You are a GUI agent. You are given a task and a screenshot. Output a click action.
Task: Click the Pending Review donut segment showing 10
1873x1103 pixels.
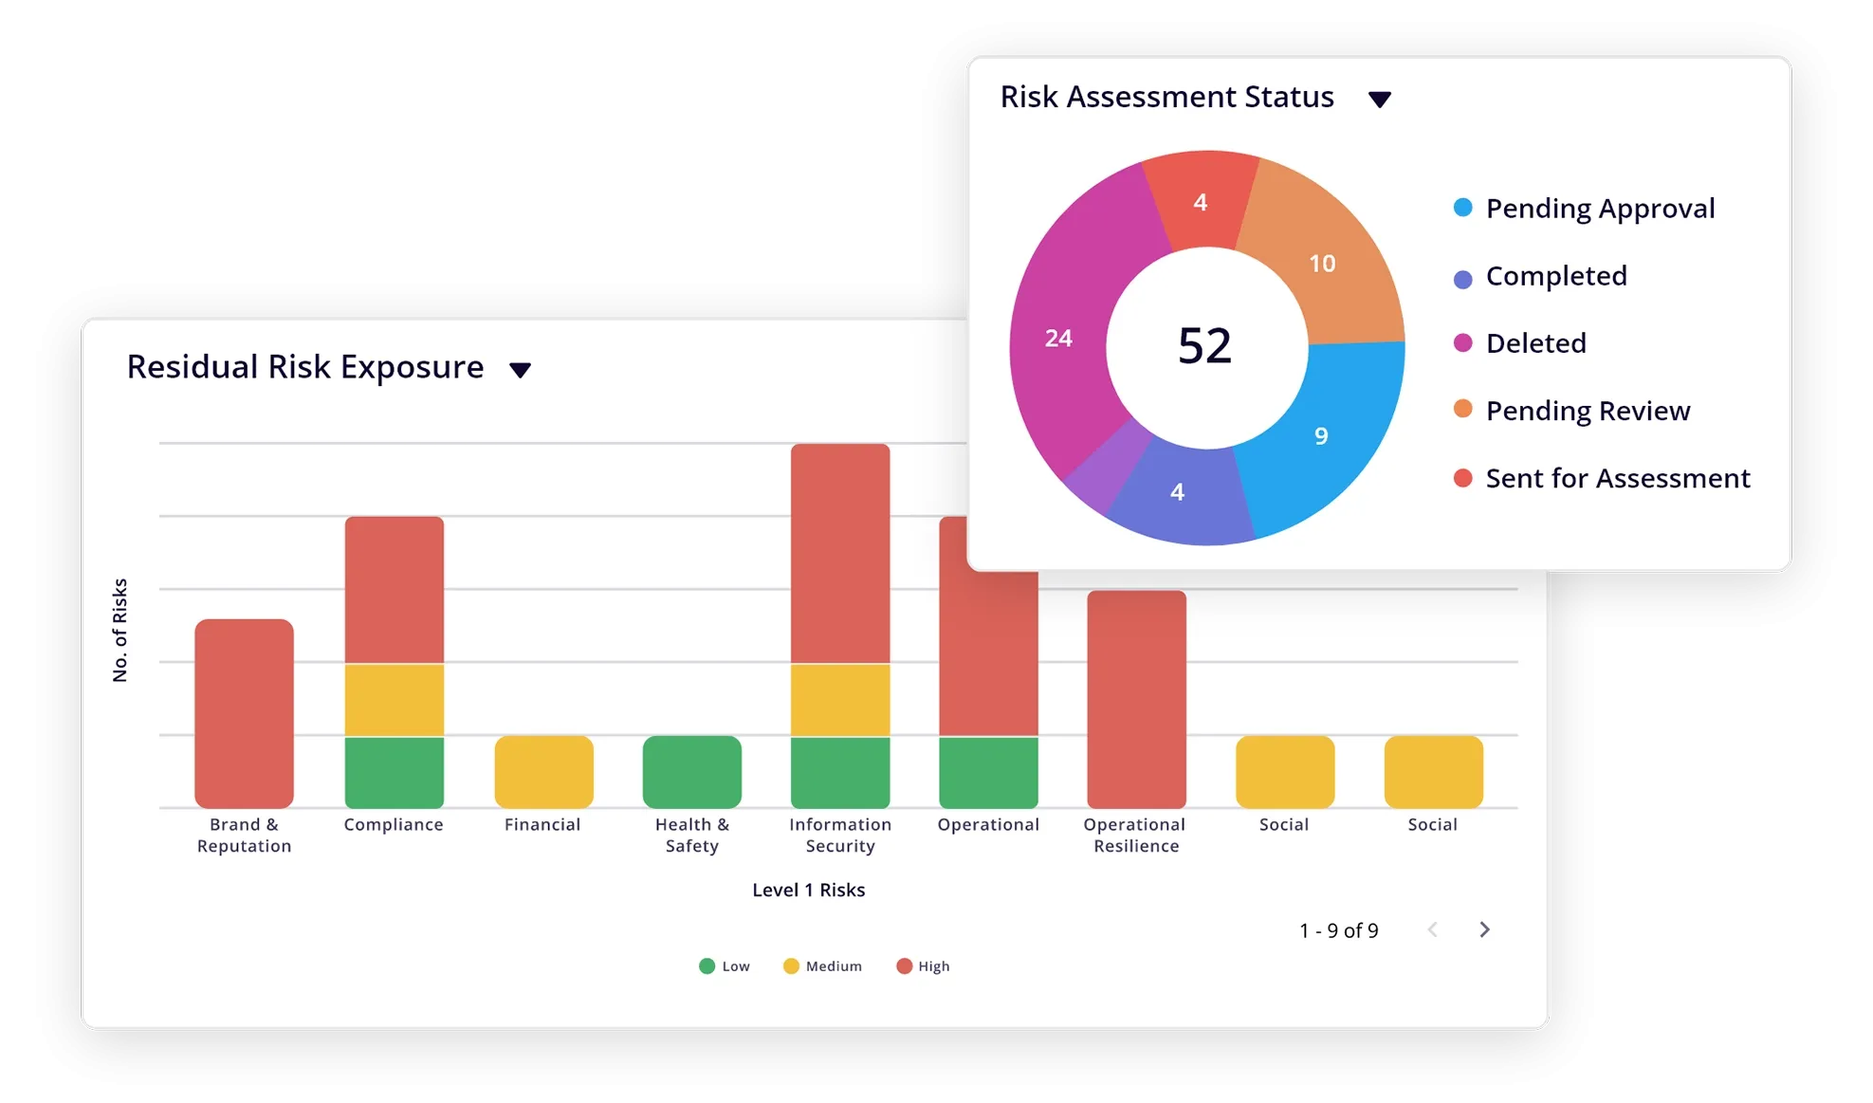tap(1322, 263)
